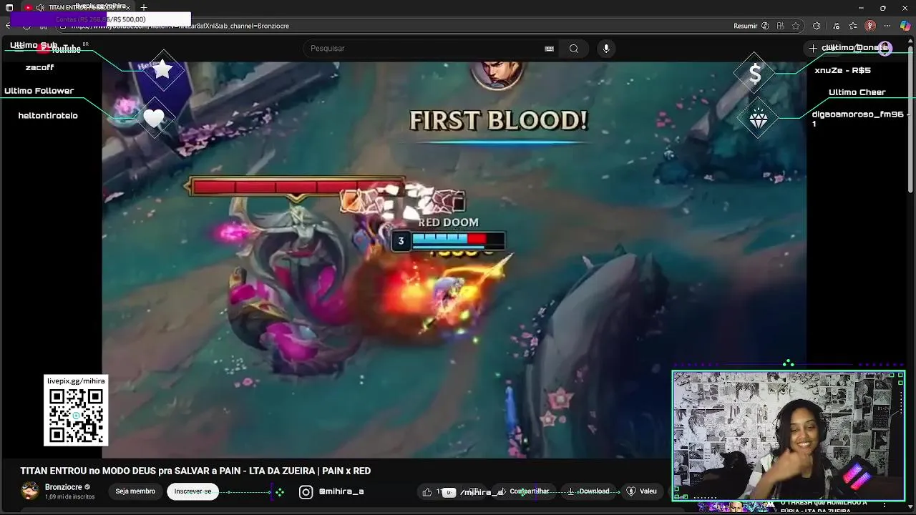Click the dollar Ultimo Donate icon
916x515 pixels.
(x=755, y=73)
